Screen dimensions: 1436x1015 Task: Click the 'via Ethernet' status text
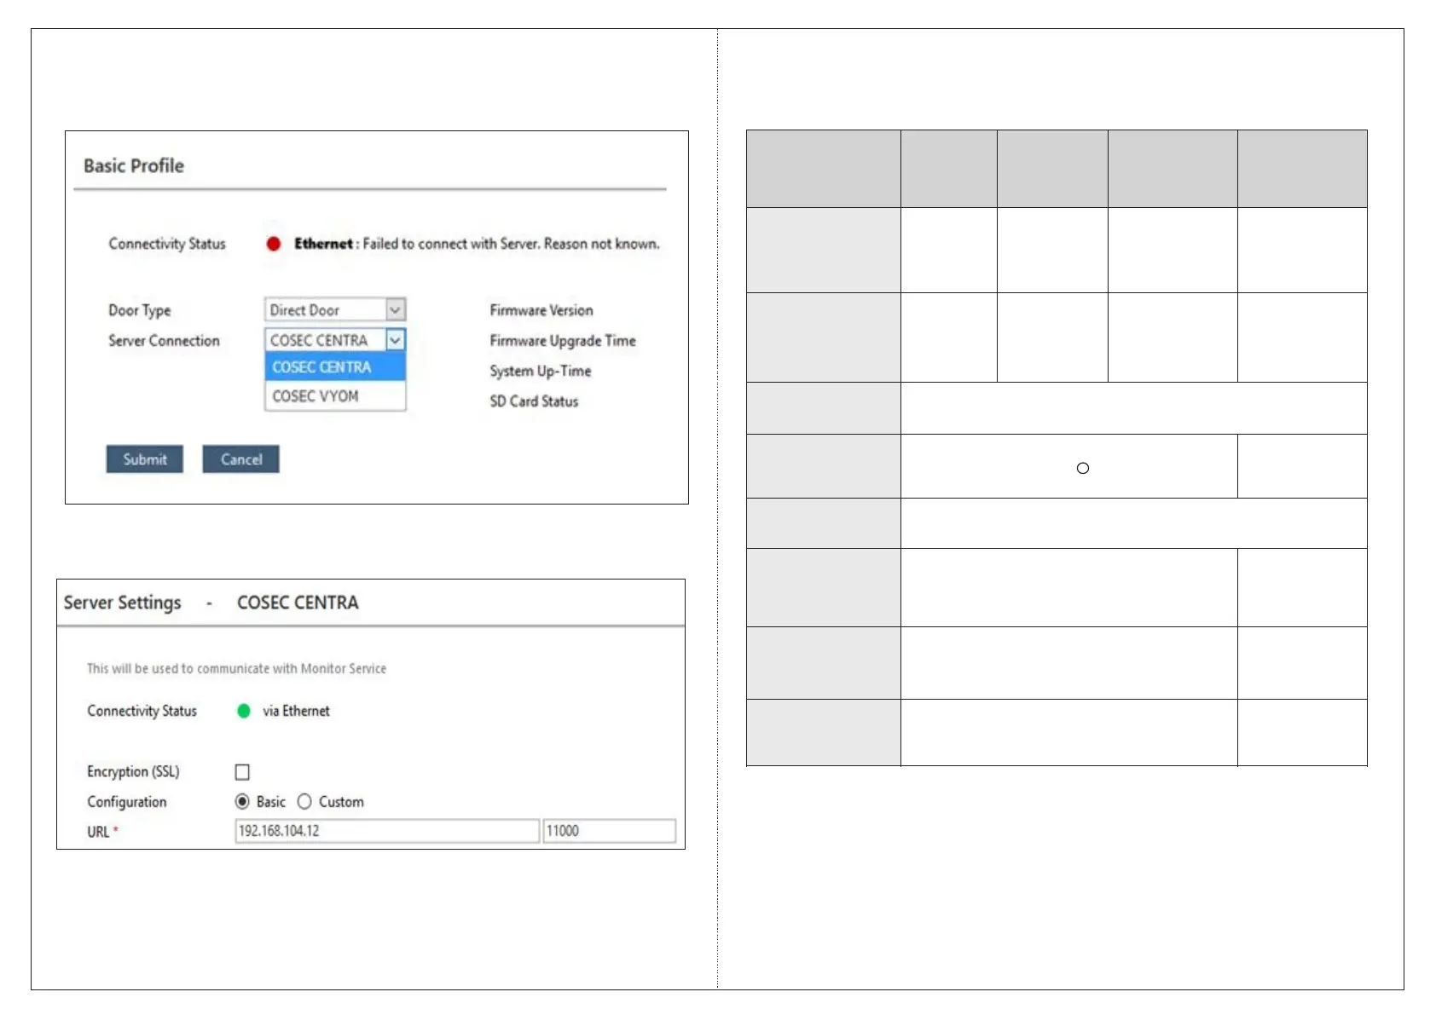click(x=296, y=711)
